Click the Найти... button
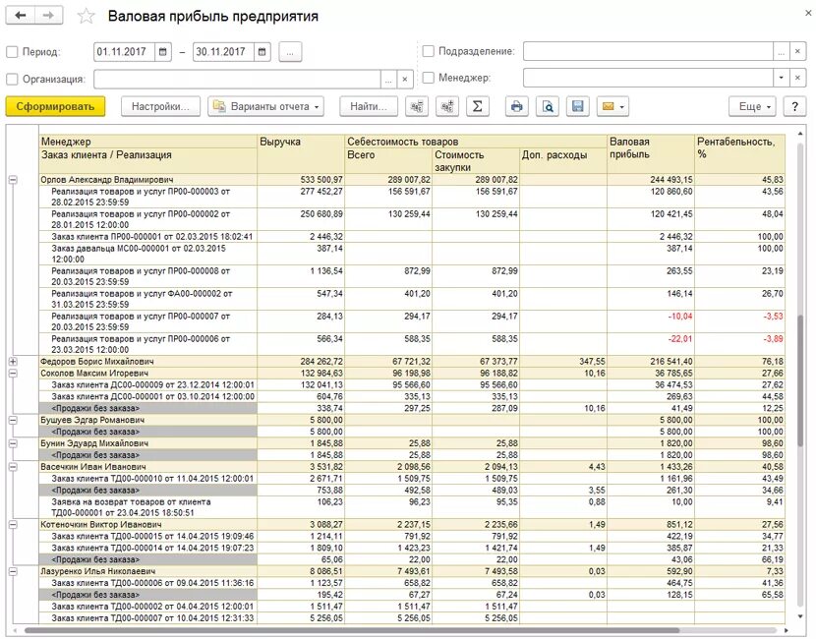 click(369, 106)
